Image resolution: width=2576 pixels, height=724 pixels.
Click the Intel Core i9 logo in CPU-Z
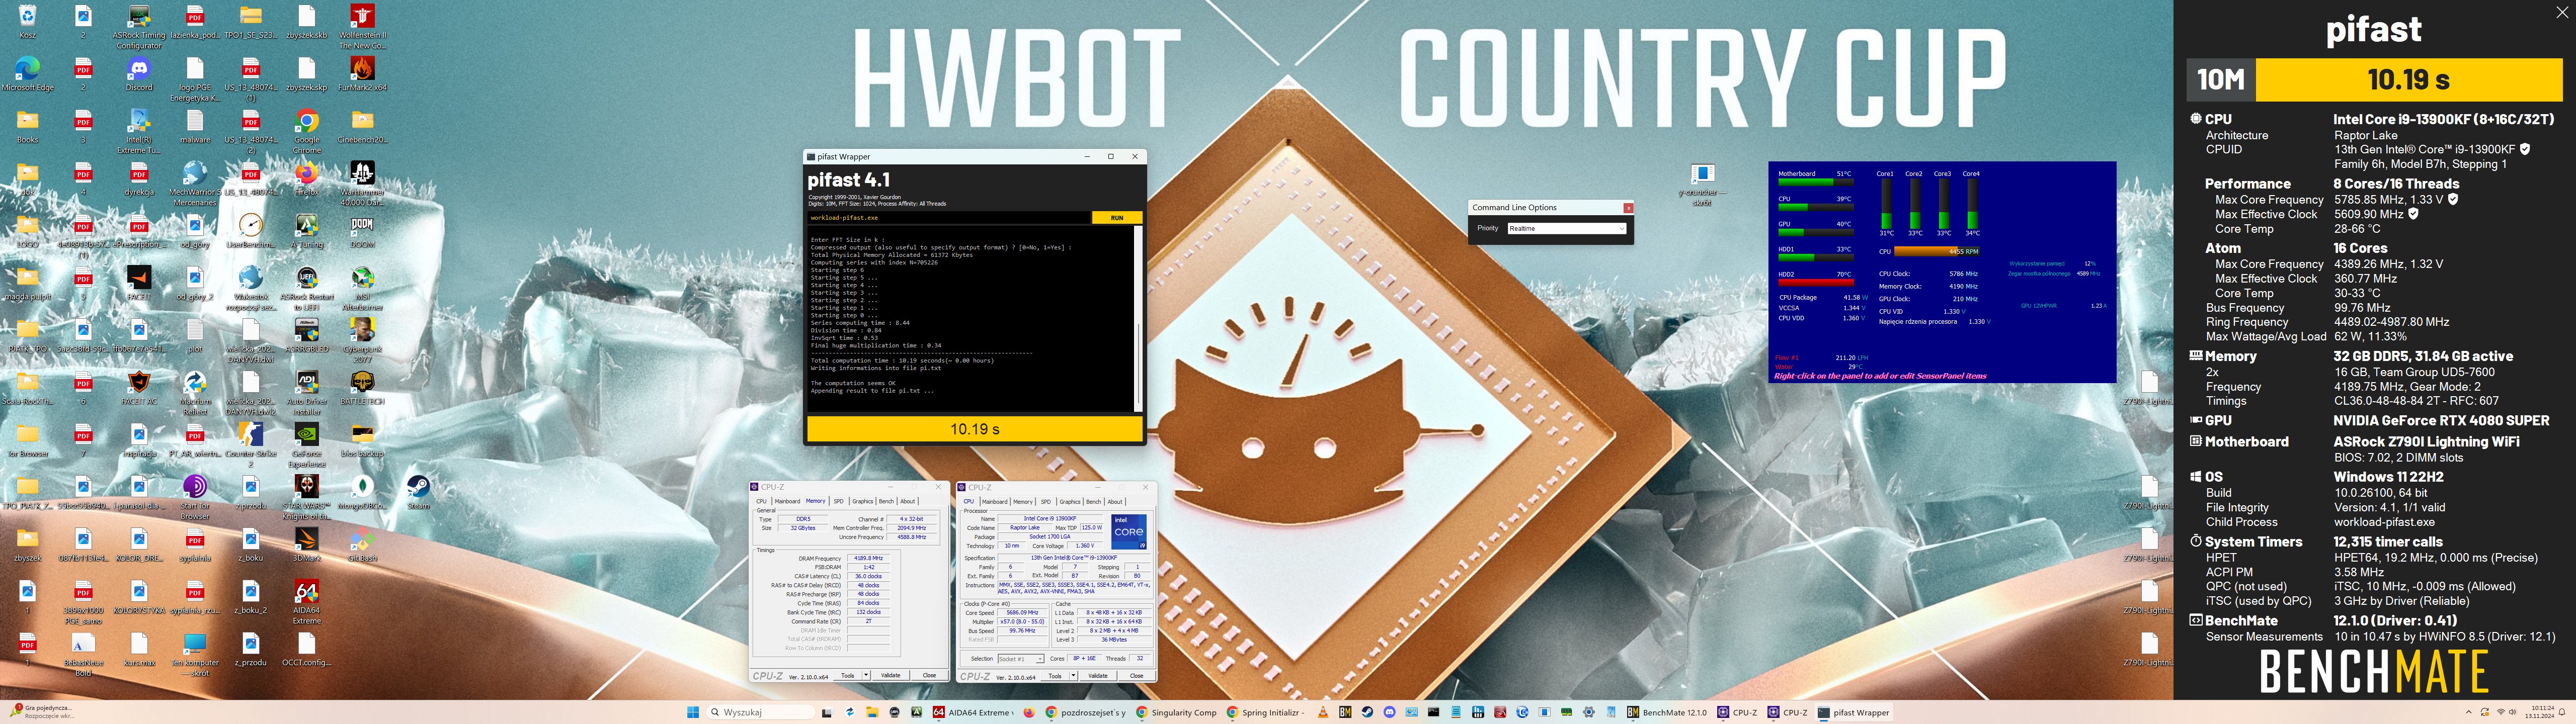tap(1129, 532)
